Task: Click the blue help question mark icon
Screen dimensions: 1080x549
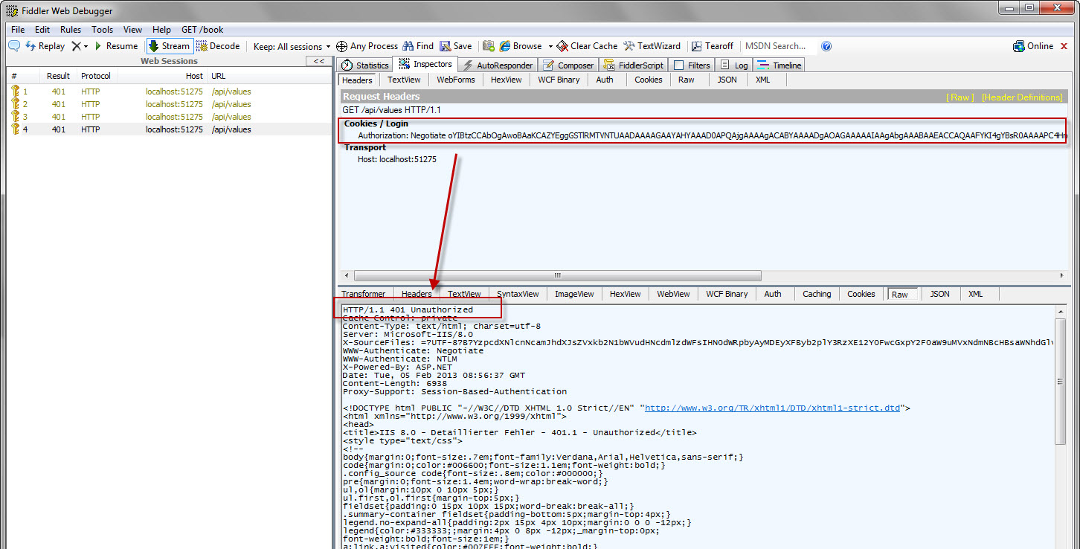Action: (x=826, y=46)
